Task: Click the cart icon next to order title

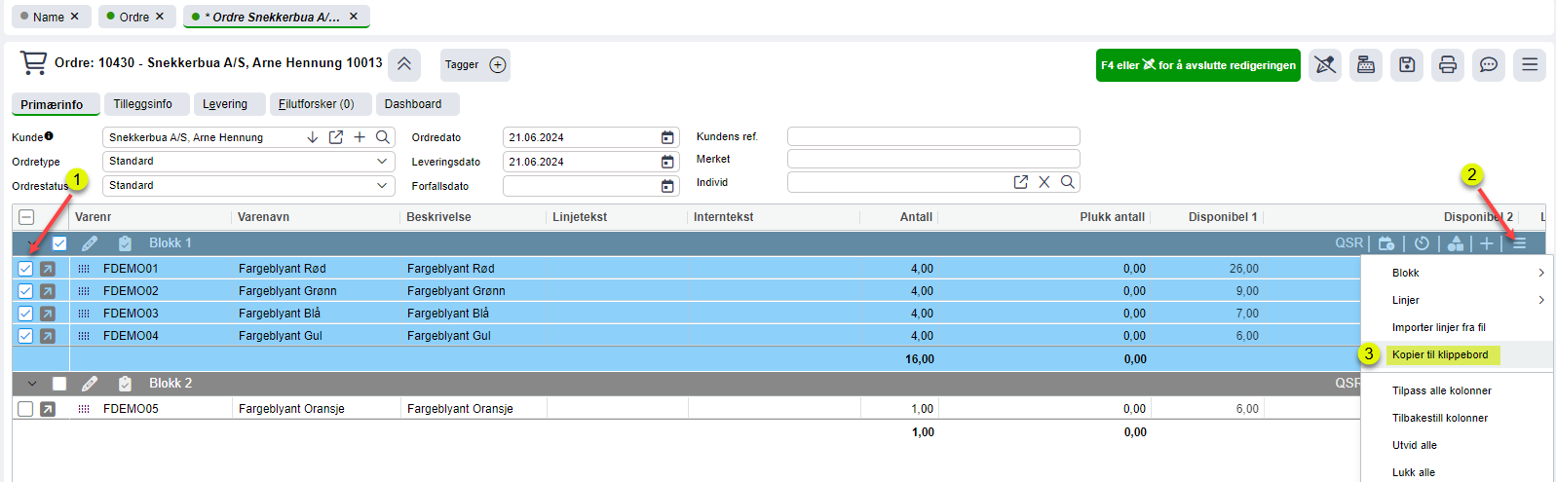Action: coord(33,63)
